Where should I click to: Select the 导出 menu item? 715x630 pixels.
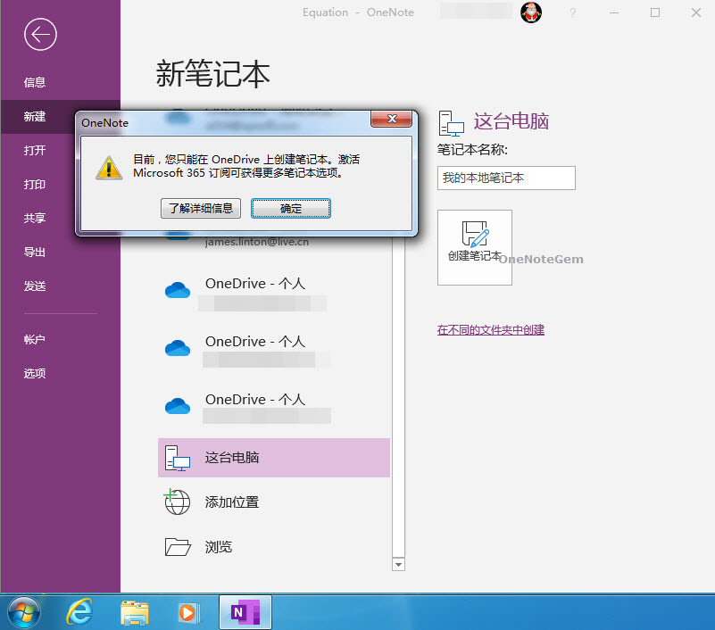[x=35, y=253]
